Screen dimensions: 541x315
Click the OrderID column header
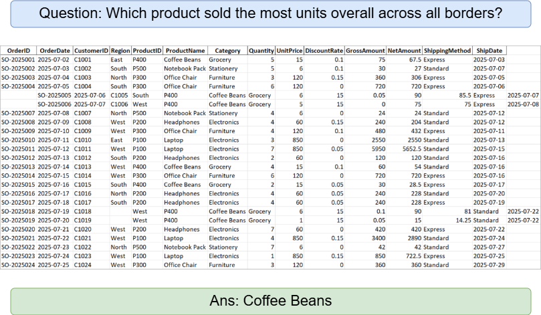click(x=19, y=51)
